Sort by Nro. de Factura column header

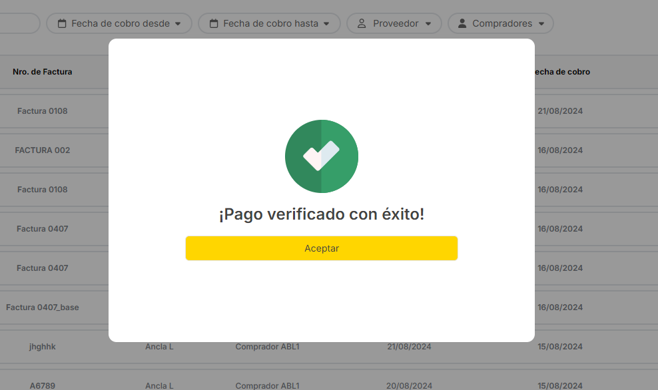pyautogui.click(x=43, y=72)
